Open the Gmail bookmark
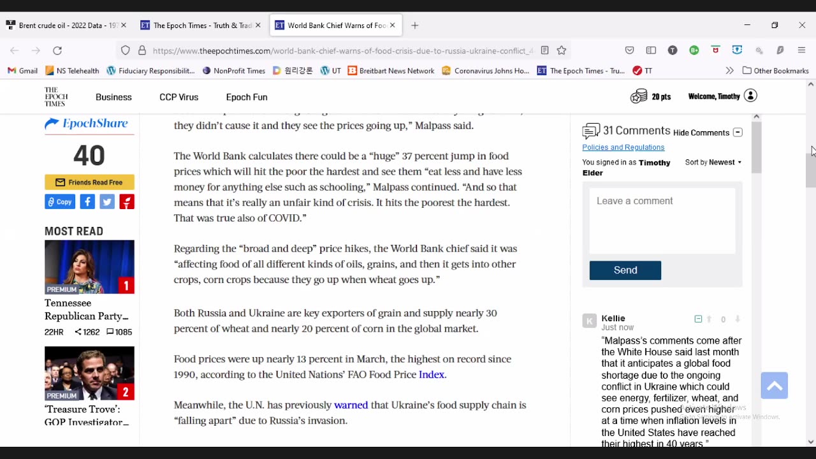Viewport: 816px width, 459px height. pyautogui.click(x=23, y=71)
